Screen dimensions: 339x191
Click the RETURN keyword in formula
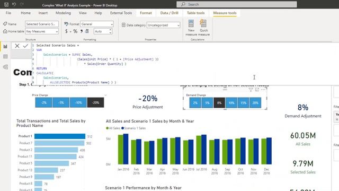click(41, 68)
